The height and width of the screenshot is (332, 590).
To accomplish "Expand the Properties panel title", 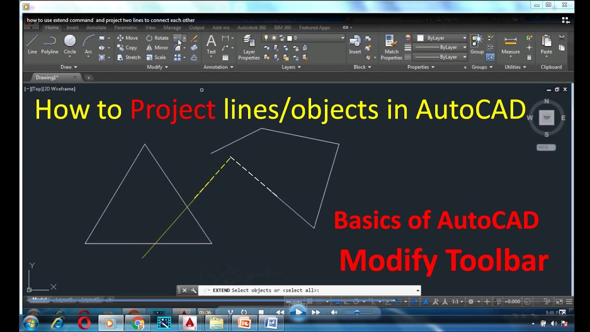I will pos(421,67).
